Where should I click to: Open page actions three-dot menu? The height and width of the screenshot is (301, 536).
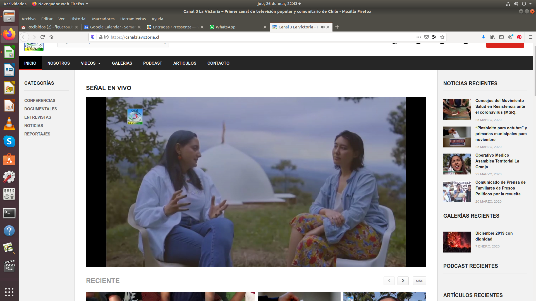point(418,37)
